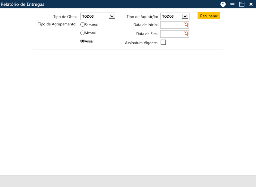The width and height of the screenshot is (256, 187).
Task: Maximize the Relatório de Entregas window
Action: [x=242, y=4]
